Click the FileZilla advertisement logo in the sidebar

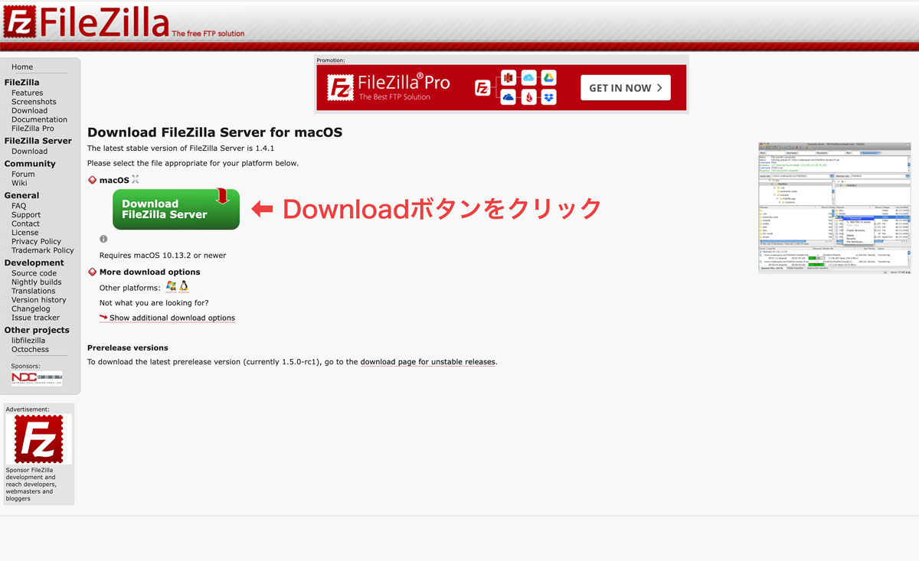(38, 439)
